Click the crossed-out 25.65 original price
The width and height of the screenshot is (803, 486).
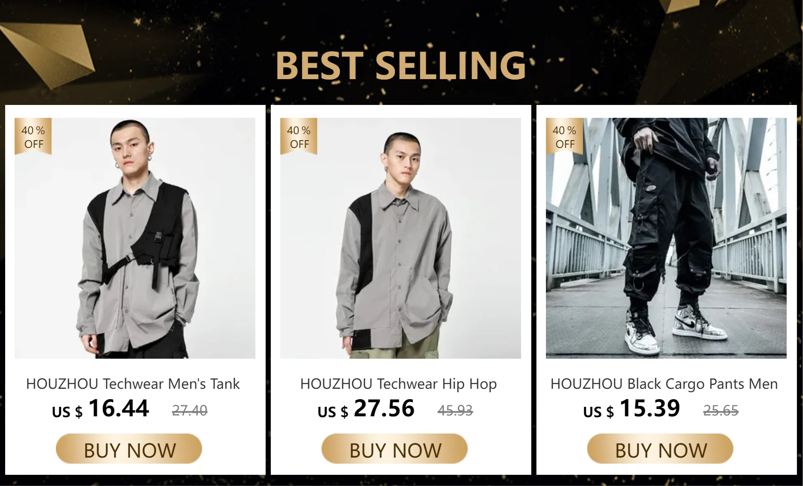pos(721,411)
